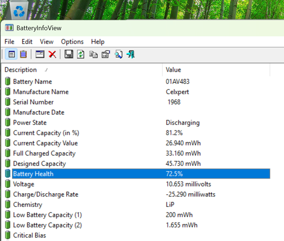The height and width of the screenshot is (241, 284).
Task: Select the Battery Name row
Action: click(x=137, y=81)
